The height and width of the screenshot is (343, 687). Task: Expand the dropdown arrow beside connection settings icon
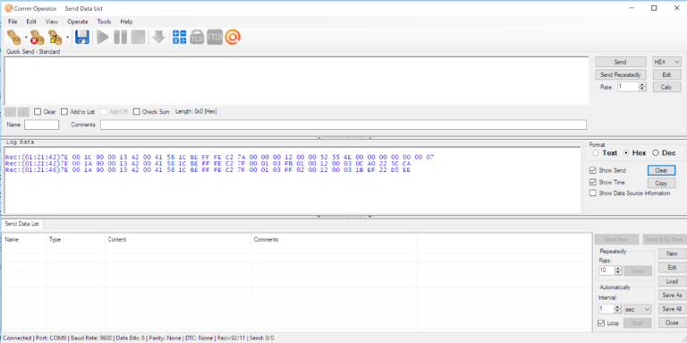pyautogui.click(x=67, y=38)
